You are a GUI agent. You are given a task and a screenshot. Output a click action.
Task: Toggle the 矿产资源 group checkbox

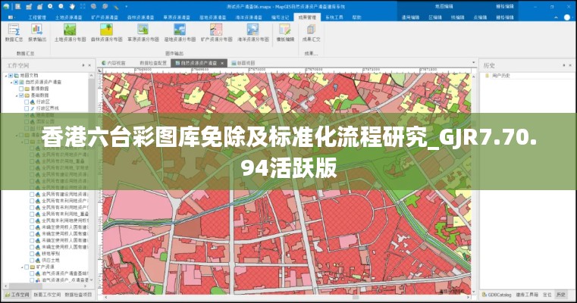coord(27,267)
